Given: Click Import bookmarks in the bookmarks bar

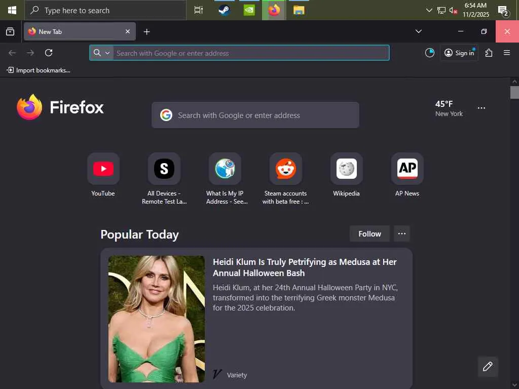Looking at the screenshot, I should (39, 70).
